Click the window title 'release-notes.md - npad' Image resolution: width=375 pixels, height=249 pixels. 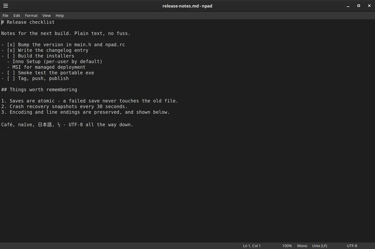click(x=187, y=6)
